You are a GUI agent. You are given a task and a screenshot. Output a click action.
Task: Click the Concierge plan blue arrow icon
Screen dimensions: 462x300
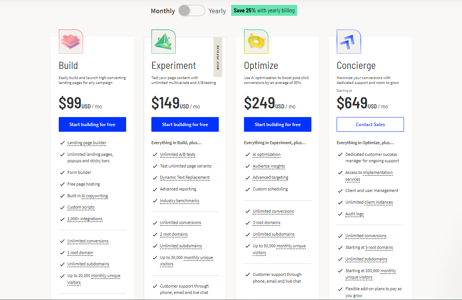tap(349, 41)
